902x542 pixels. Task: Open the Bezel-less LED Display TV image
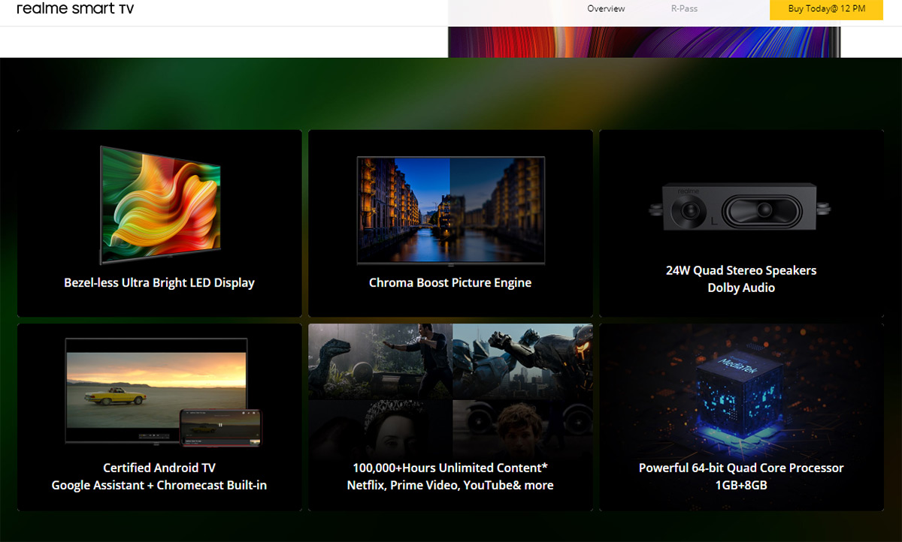[159, 205]
